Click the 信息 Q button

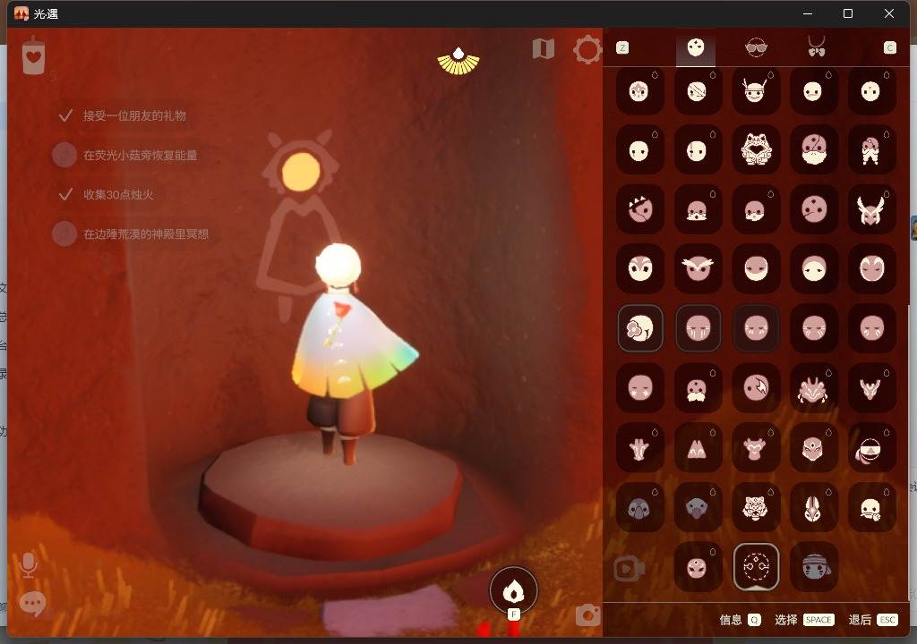point(740,620)
